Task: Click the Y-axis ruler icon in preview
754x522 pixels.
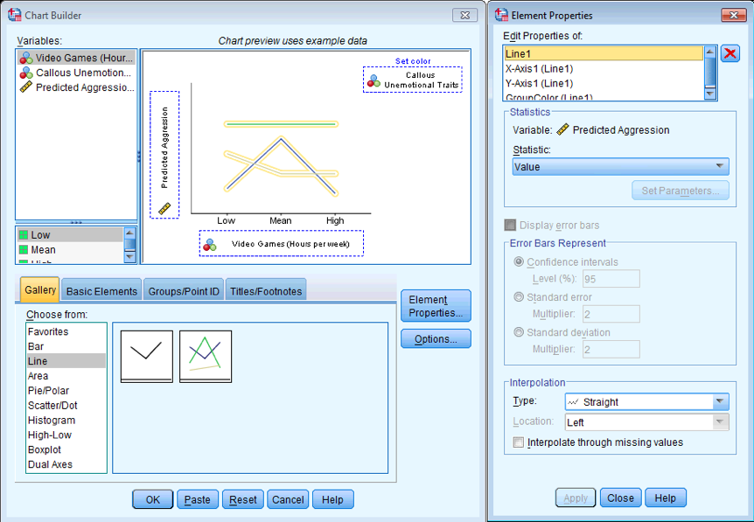Action: pyautogui.click(x=164, y=209)
